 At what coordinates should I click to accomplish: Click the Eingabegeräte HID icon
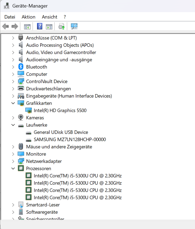[x=21, y=96]
